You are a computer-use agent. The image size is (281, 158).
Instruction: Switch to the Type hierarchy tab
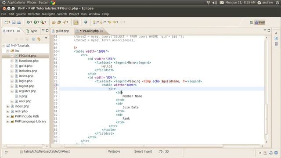click(x=32, y=31)
